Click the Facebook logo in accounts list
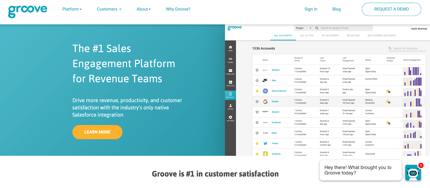The width and height of the screenshot is (430, 188). (x=265, y=122)
